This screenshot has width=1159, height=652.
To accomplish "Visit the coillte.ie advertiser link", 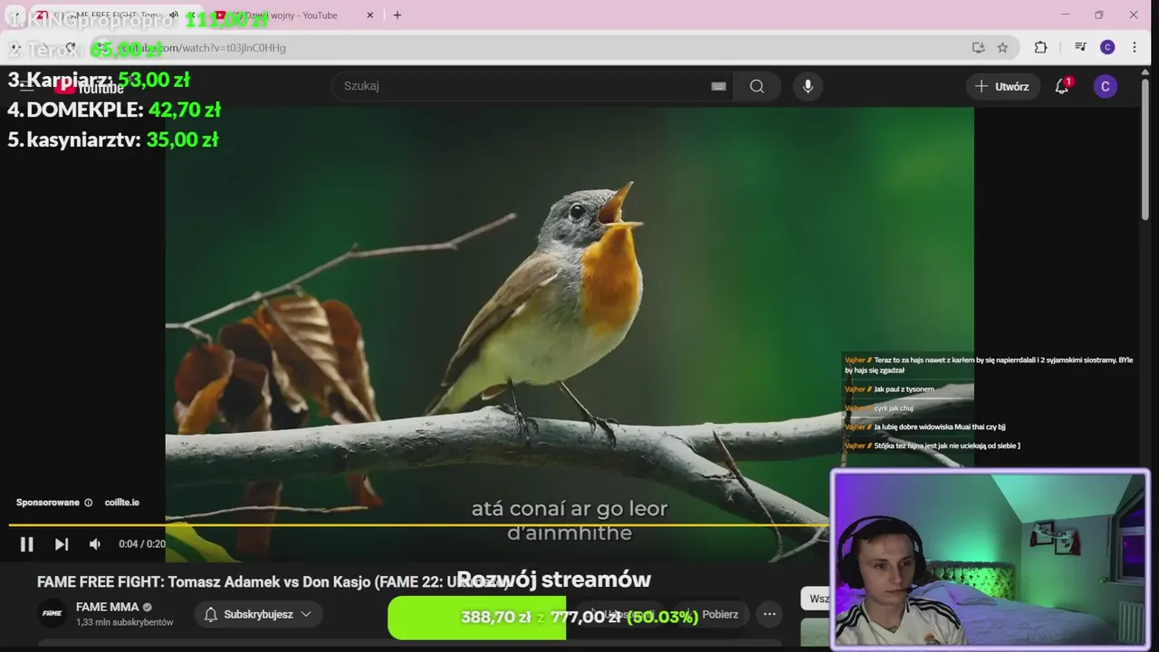I will pos(121,503).
